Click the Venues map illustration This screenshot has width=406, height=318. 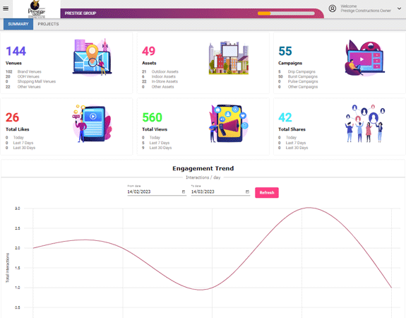click(92, 57)
